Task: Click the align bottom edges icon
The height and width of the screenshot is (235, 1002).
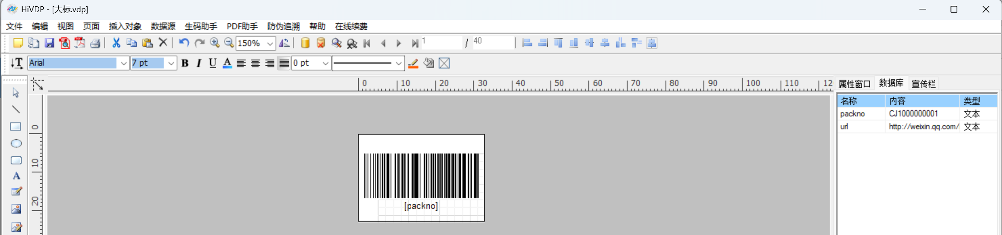Action: click(574, 43)
